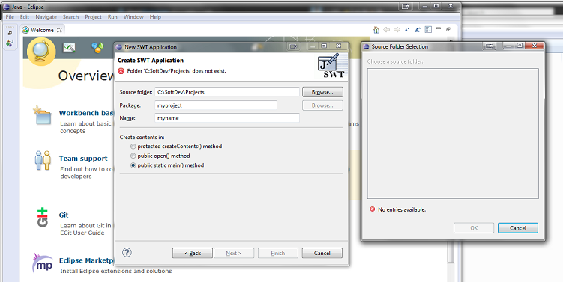Click the Back button in wizard
This screenshot has width=563, height=282.
193,253
